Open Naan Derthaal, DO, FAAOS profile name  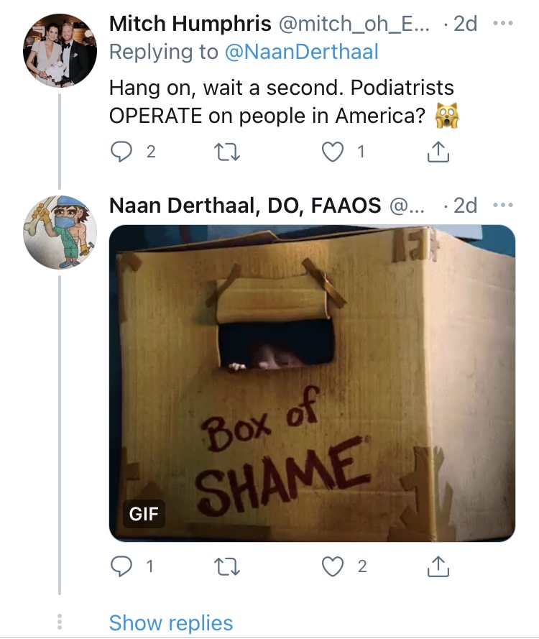pos(245,206)
